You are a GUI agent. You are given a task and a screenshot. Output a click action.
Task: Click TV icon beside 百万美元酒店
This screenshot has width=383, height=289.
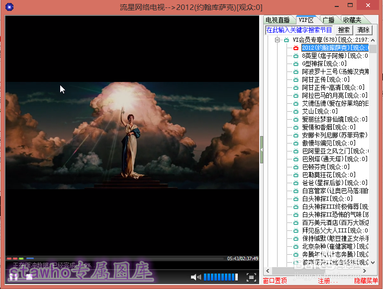coord(296,222)
